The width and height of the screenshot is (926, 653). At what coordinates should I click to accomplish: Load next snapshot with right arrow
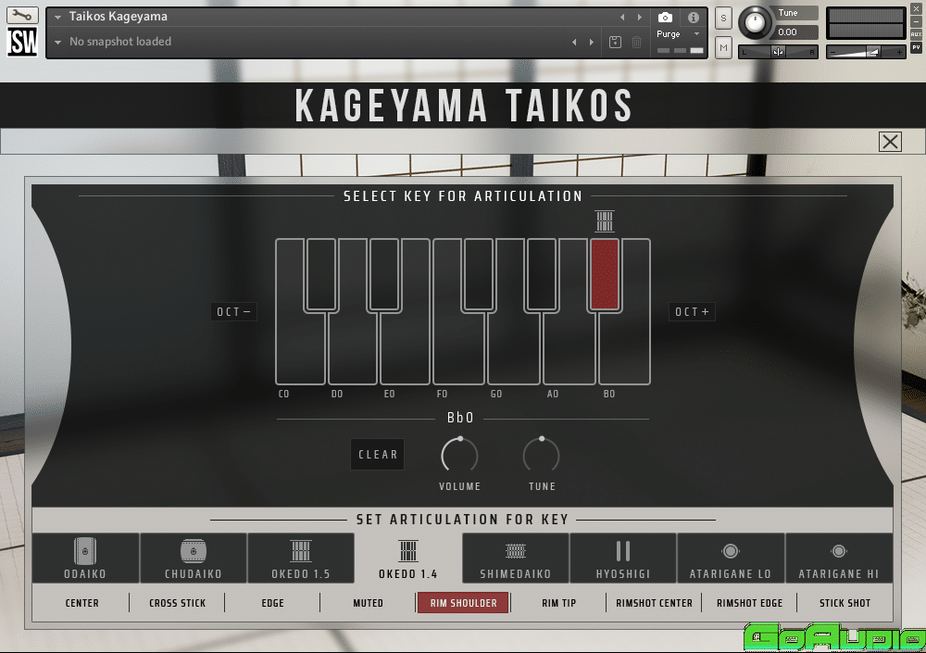point(592,42)
